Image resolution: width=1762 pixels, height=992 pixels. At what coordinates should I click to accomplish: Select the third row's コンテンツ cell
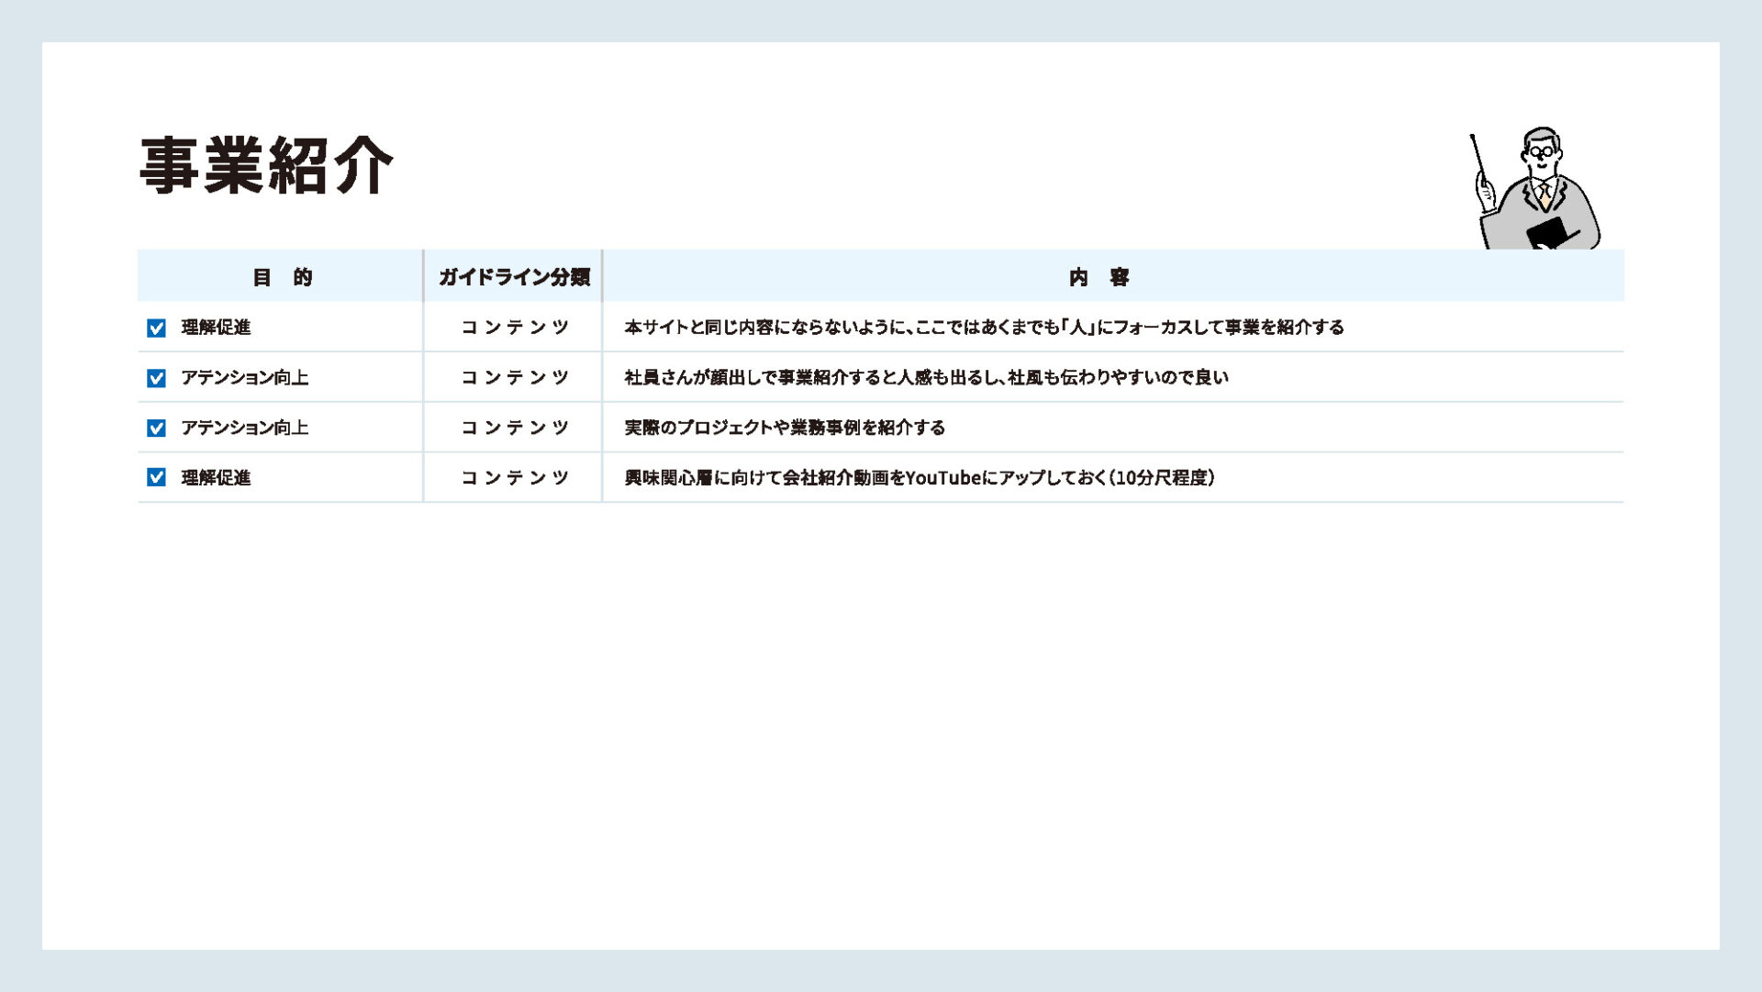click(514, 428)
